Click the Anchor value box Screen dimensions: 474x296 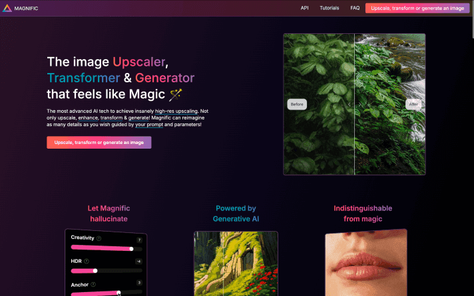(x=139, y=283)
